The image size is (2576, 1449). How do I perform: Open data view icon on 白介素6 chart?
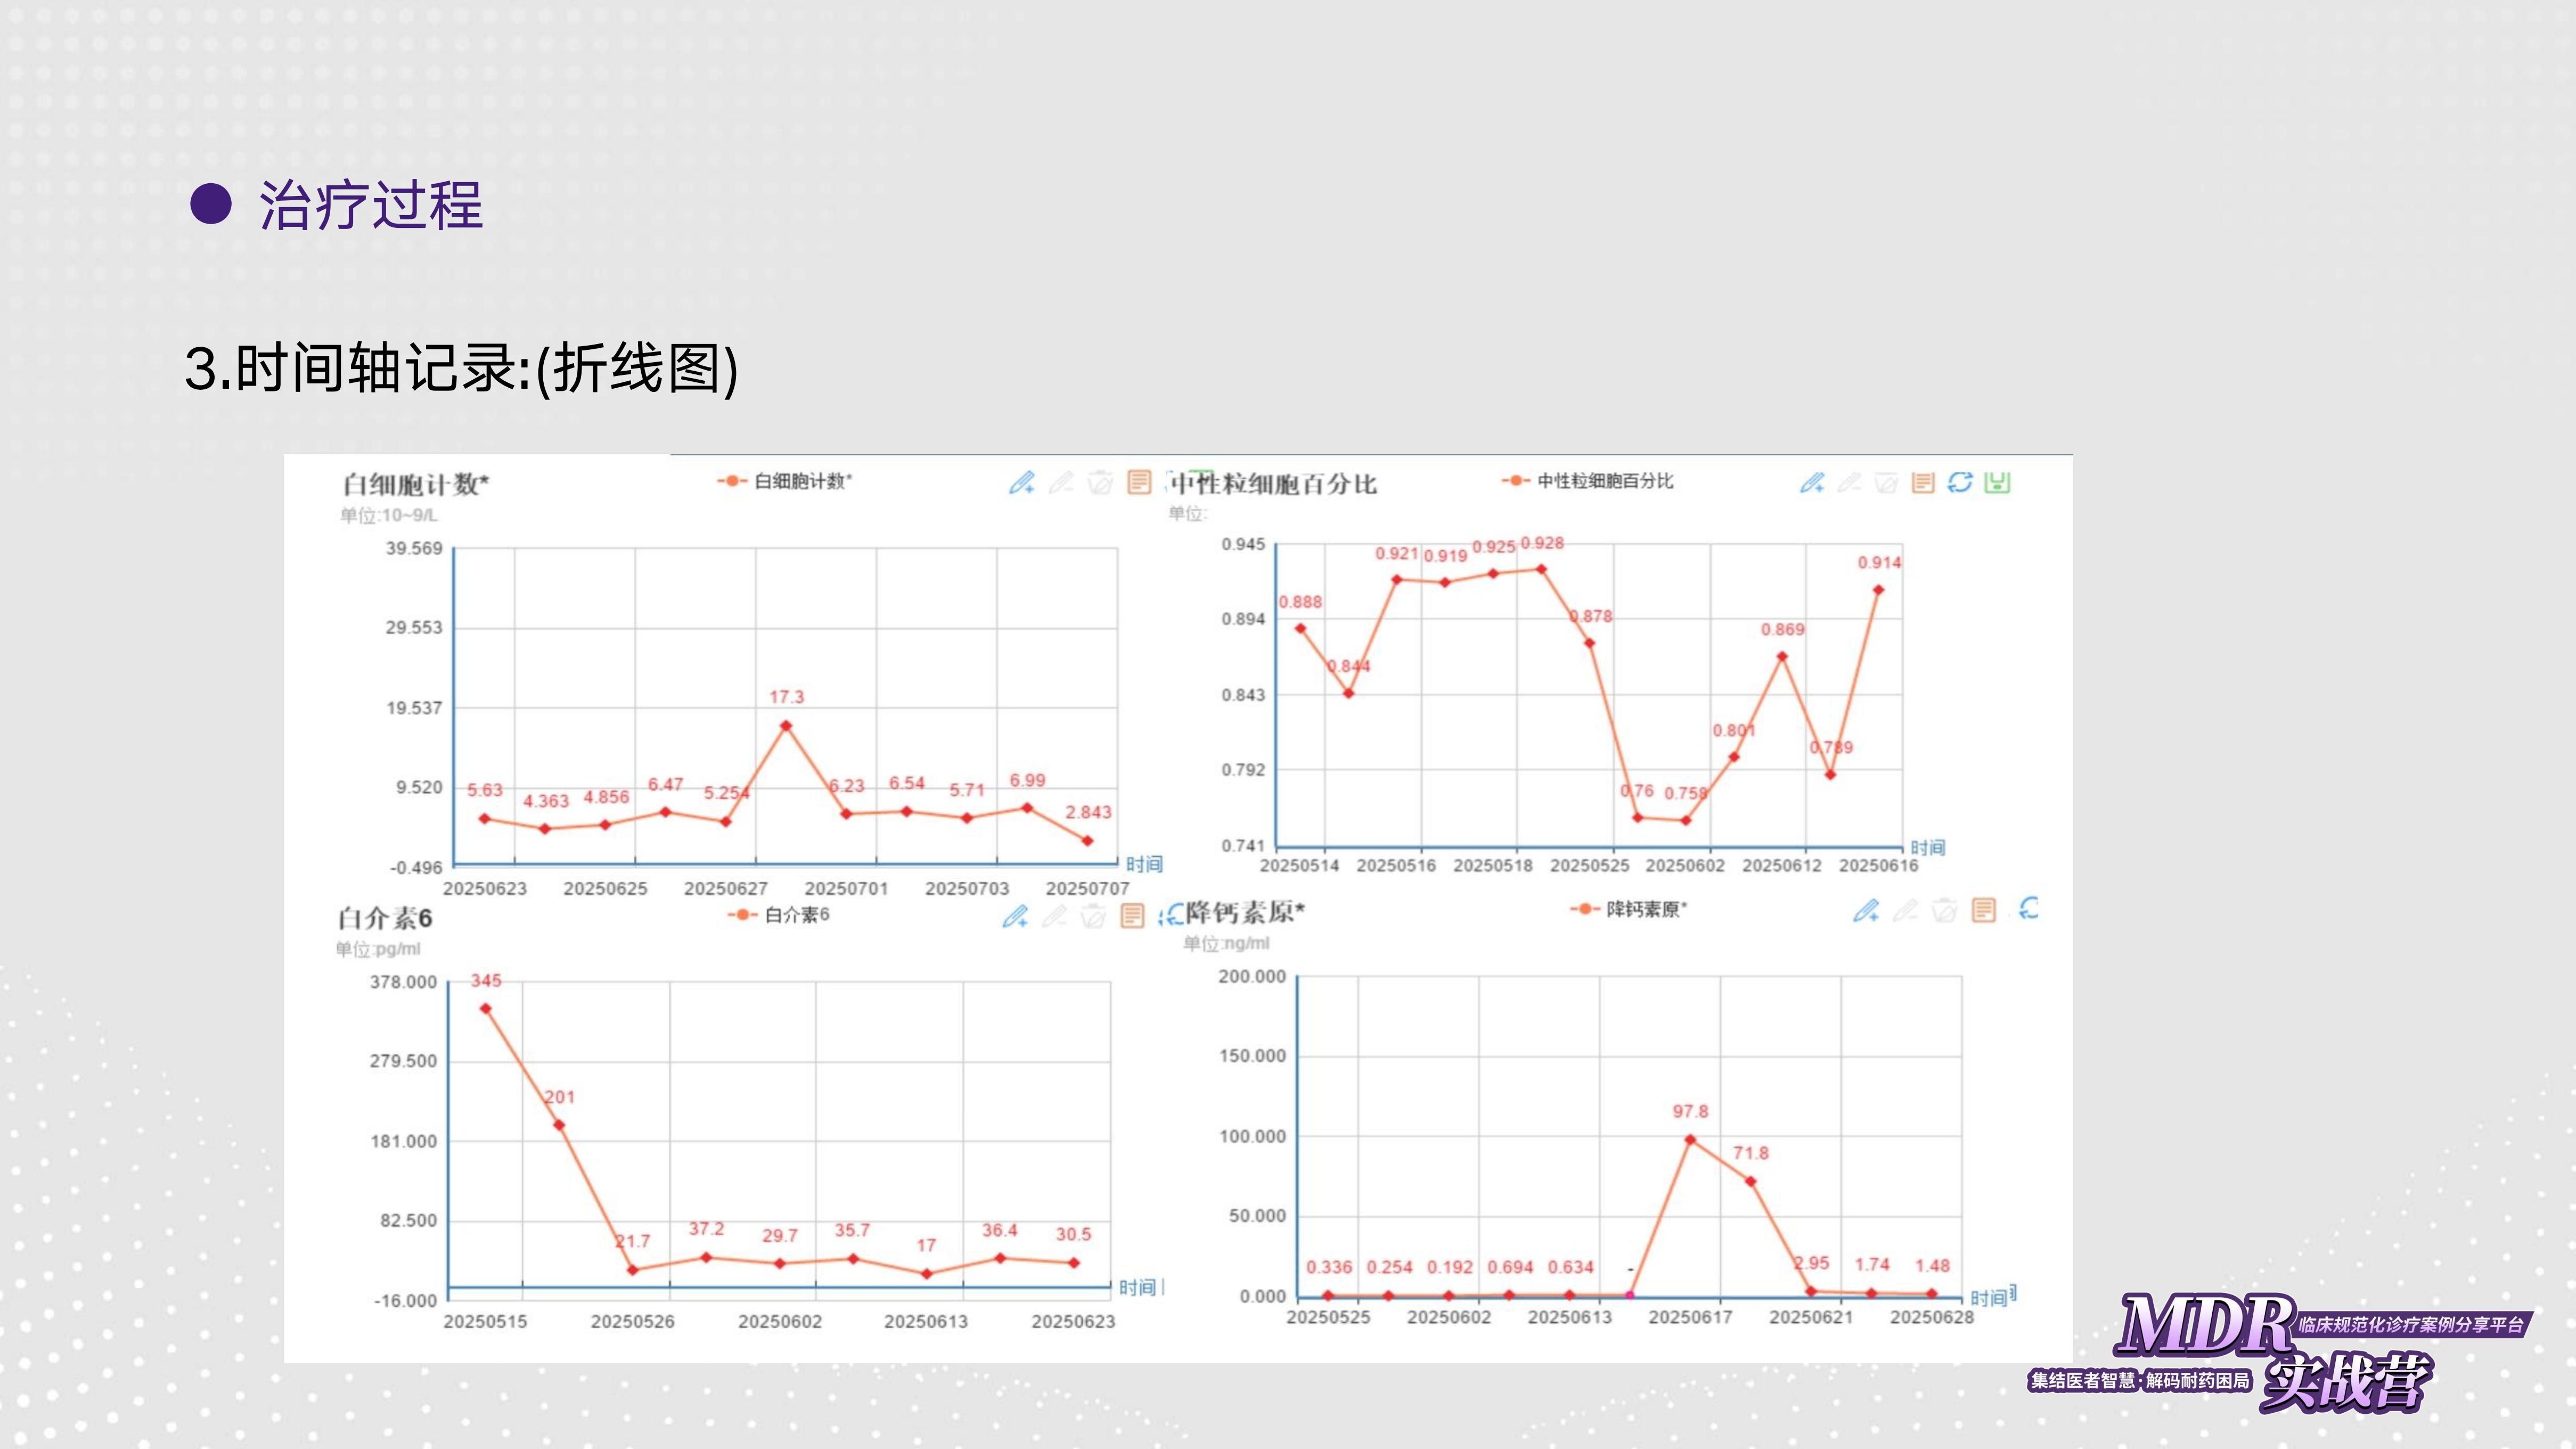tap(1132, 916)
